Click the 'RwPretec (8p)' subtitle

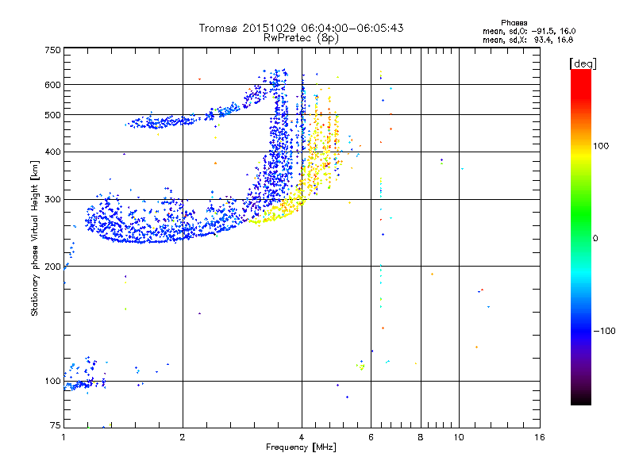pyautogui.click(x=301, y=38)
